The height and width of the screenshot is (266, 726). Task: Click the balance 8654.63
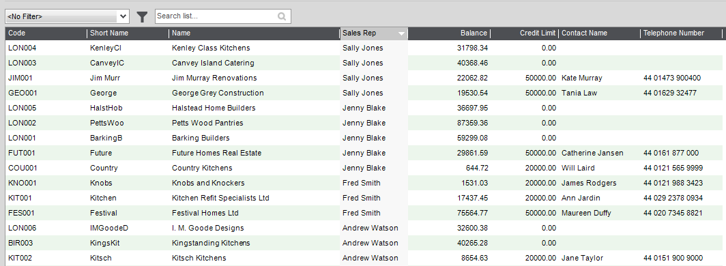pyautogui.click(x=474, y=258)
